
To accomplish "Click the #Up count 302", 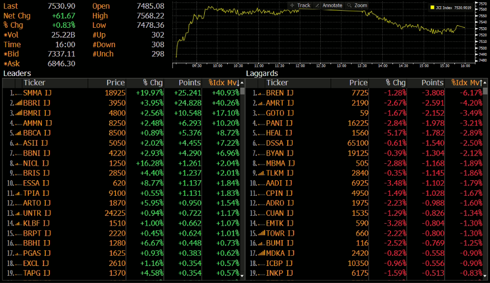I will pyautogui.click(x=158, y=35).
